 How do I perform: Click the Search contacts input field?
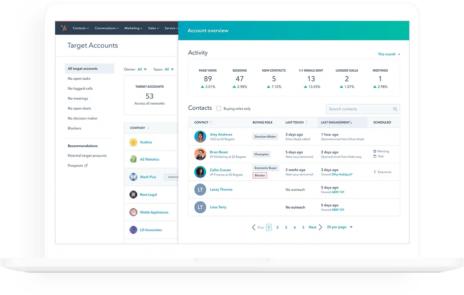[359, 109]
